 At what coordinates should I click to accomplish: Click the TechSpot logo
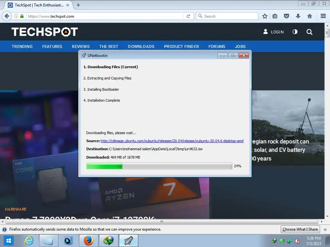coord(44,32)
